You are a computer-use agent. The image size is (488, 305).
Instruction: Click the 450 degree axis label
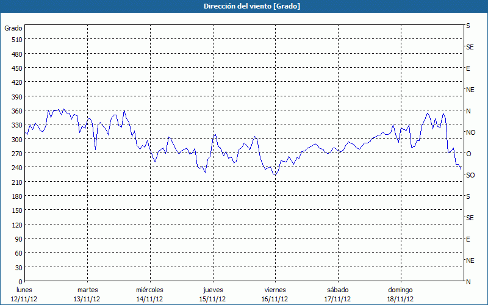click(x=17, y=68)
